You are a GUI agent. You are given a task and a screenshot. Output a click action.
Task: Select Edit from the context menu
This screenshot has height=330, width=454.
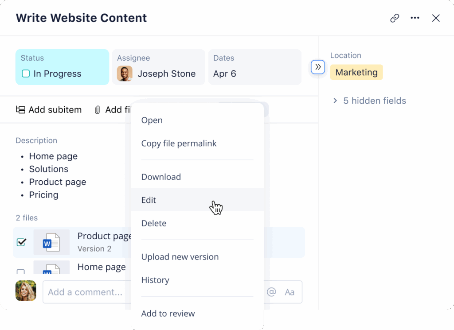149,200
